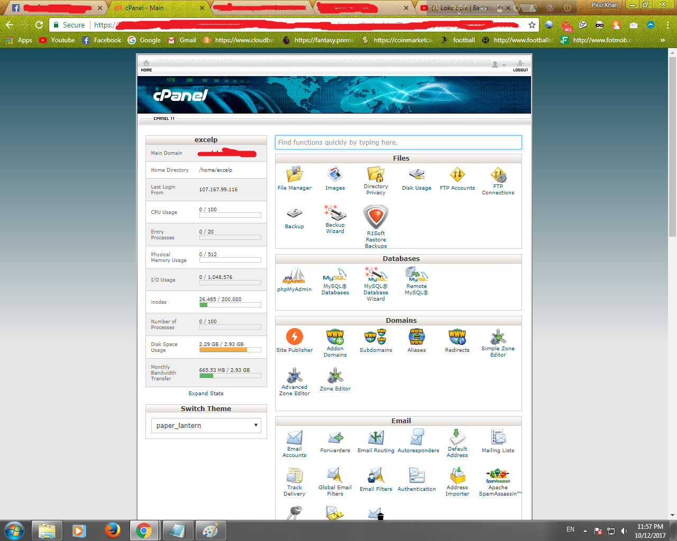Launch Backup Wizard
Screen dimensions: 677x541
[x=335, y=219]
